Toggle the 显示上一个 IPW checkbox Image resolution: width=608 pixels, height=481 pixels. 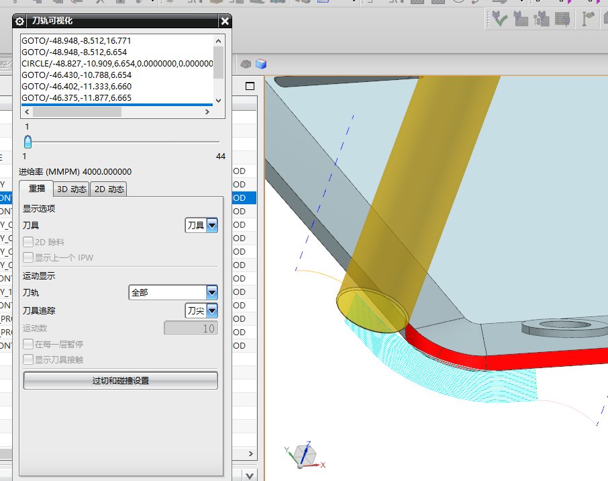[28, 258]
